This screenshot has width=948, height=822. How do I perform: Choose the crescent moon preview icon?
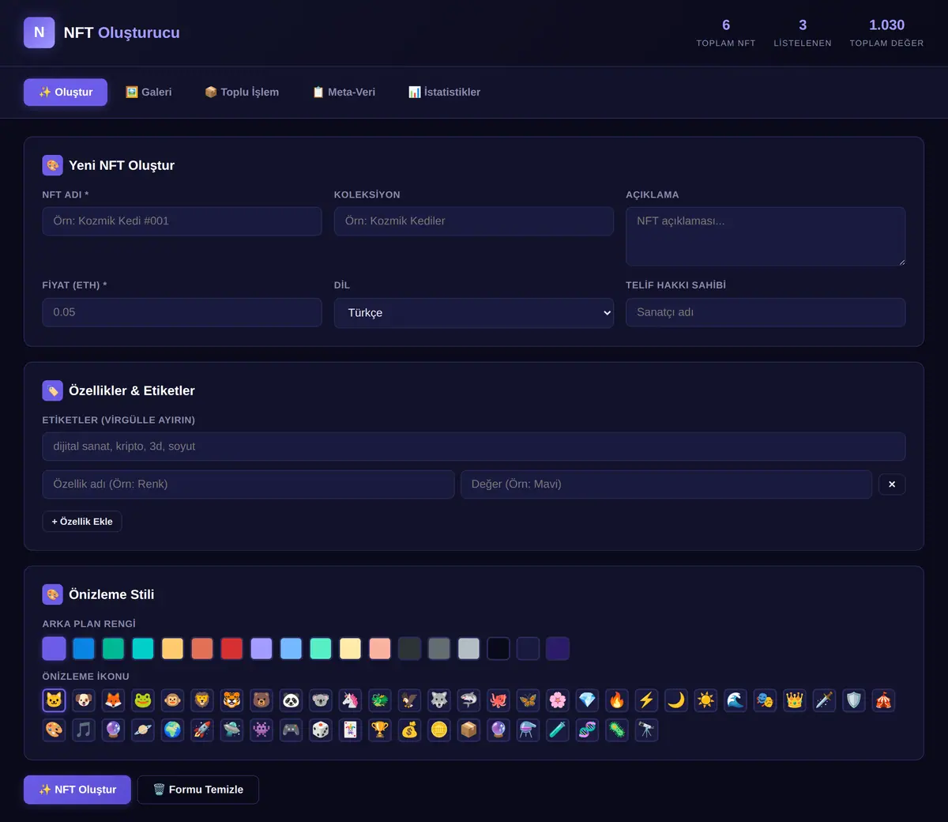tap(676, 700)
